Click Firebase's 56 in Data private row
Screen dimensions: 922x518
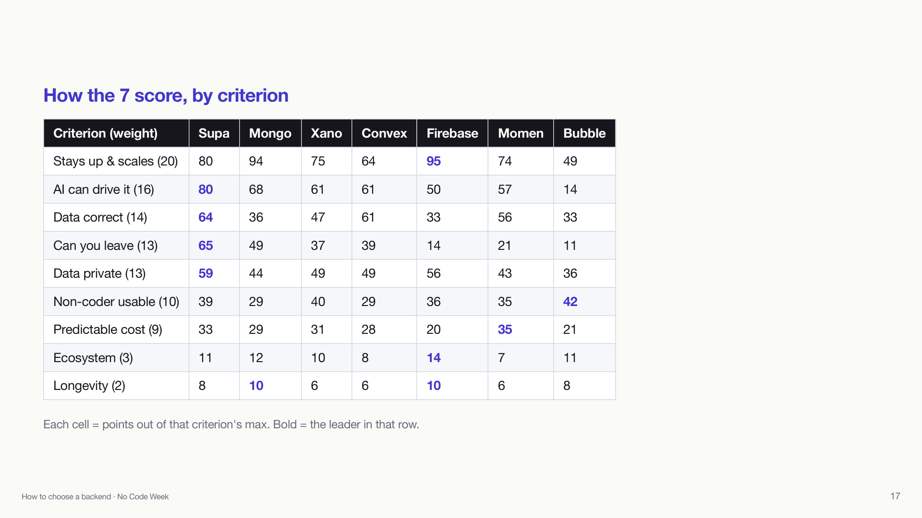[x=434, y=273]
